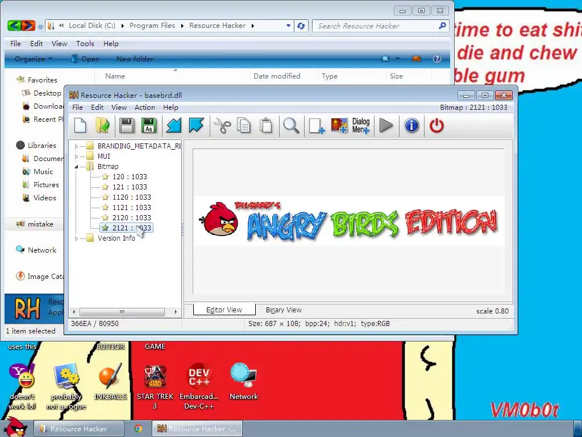The height and width of the screenshot is (437, 582).
Task: Select bitmap resource 2120 : 1033
Action: point(132,218)
